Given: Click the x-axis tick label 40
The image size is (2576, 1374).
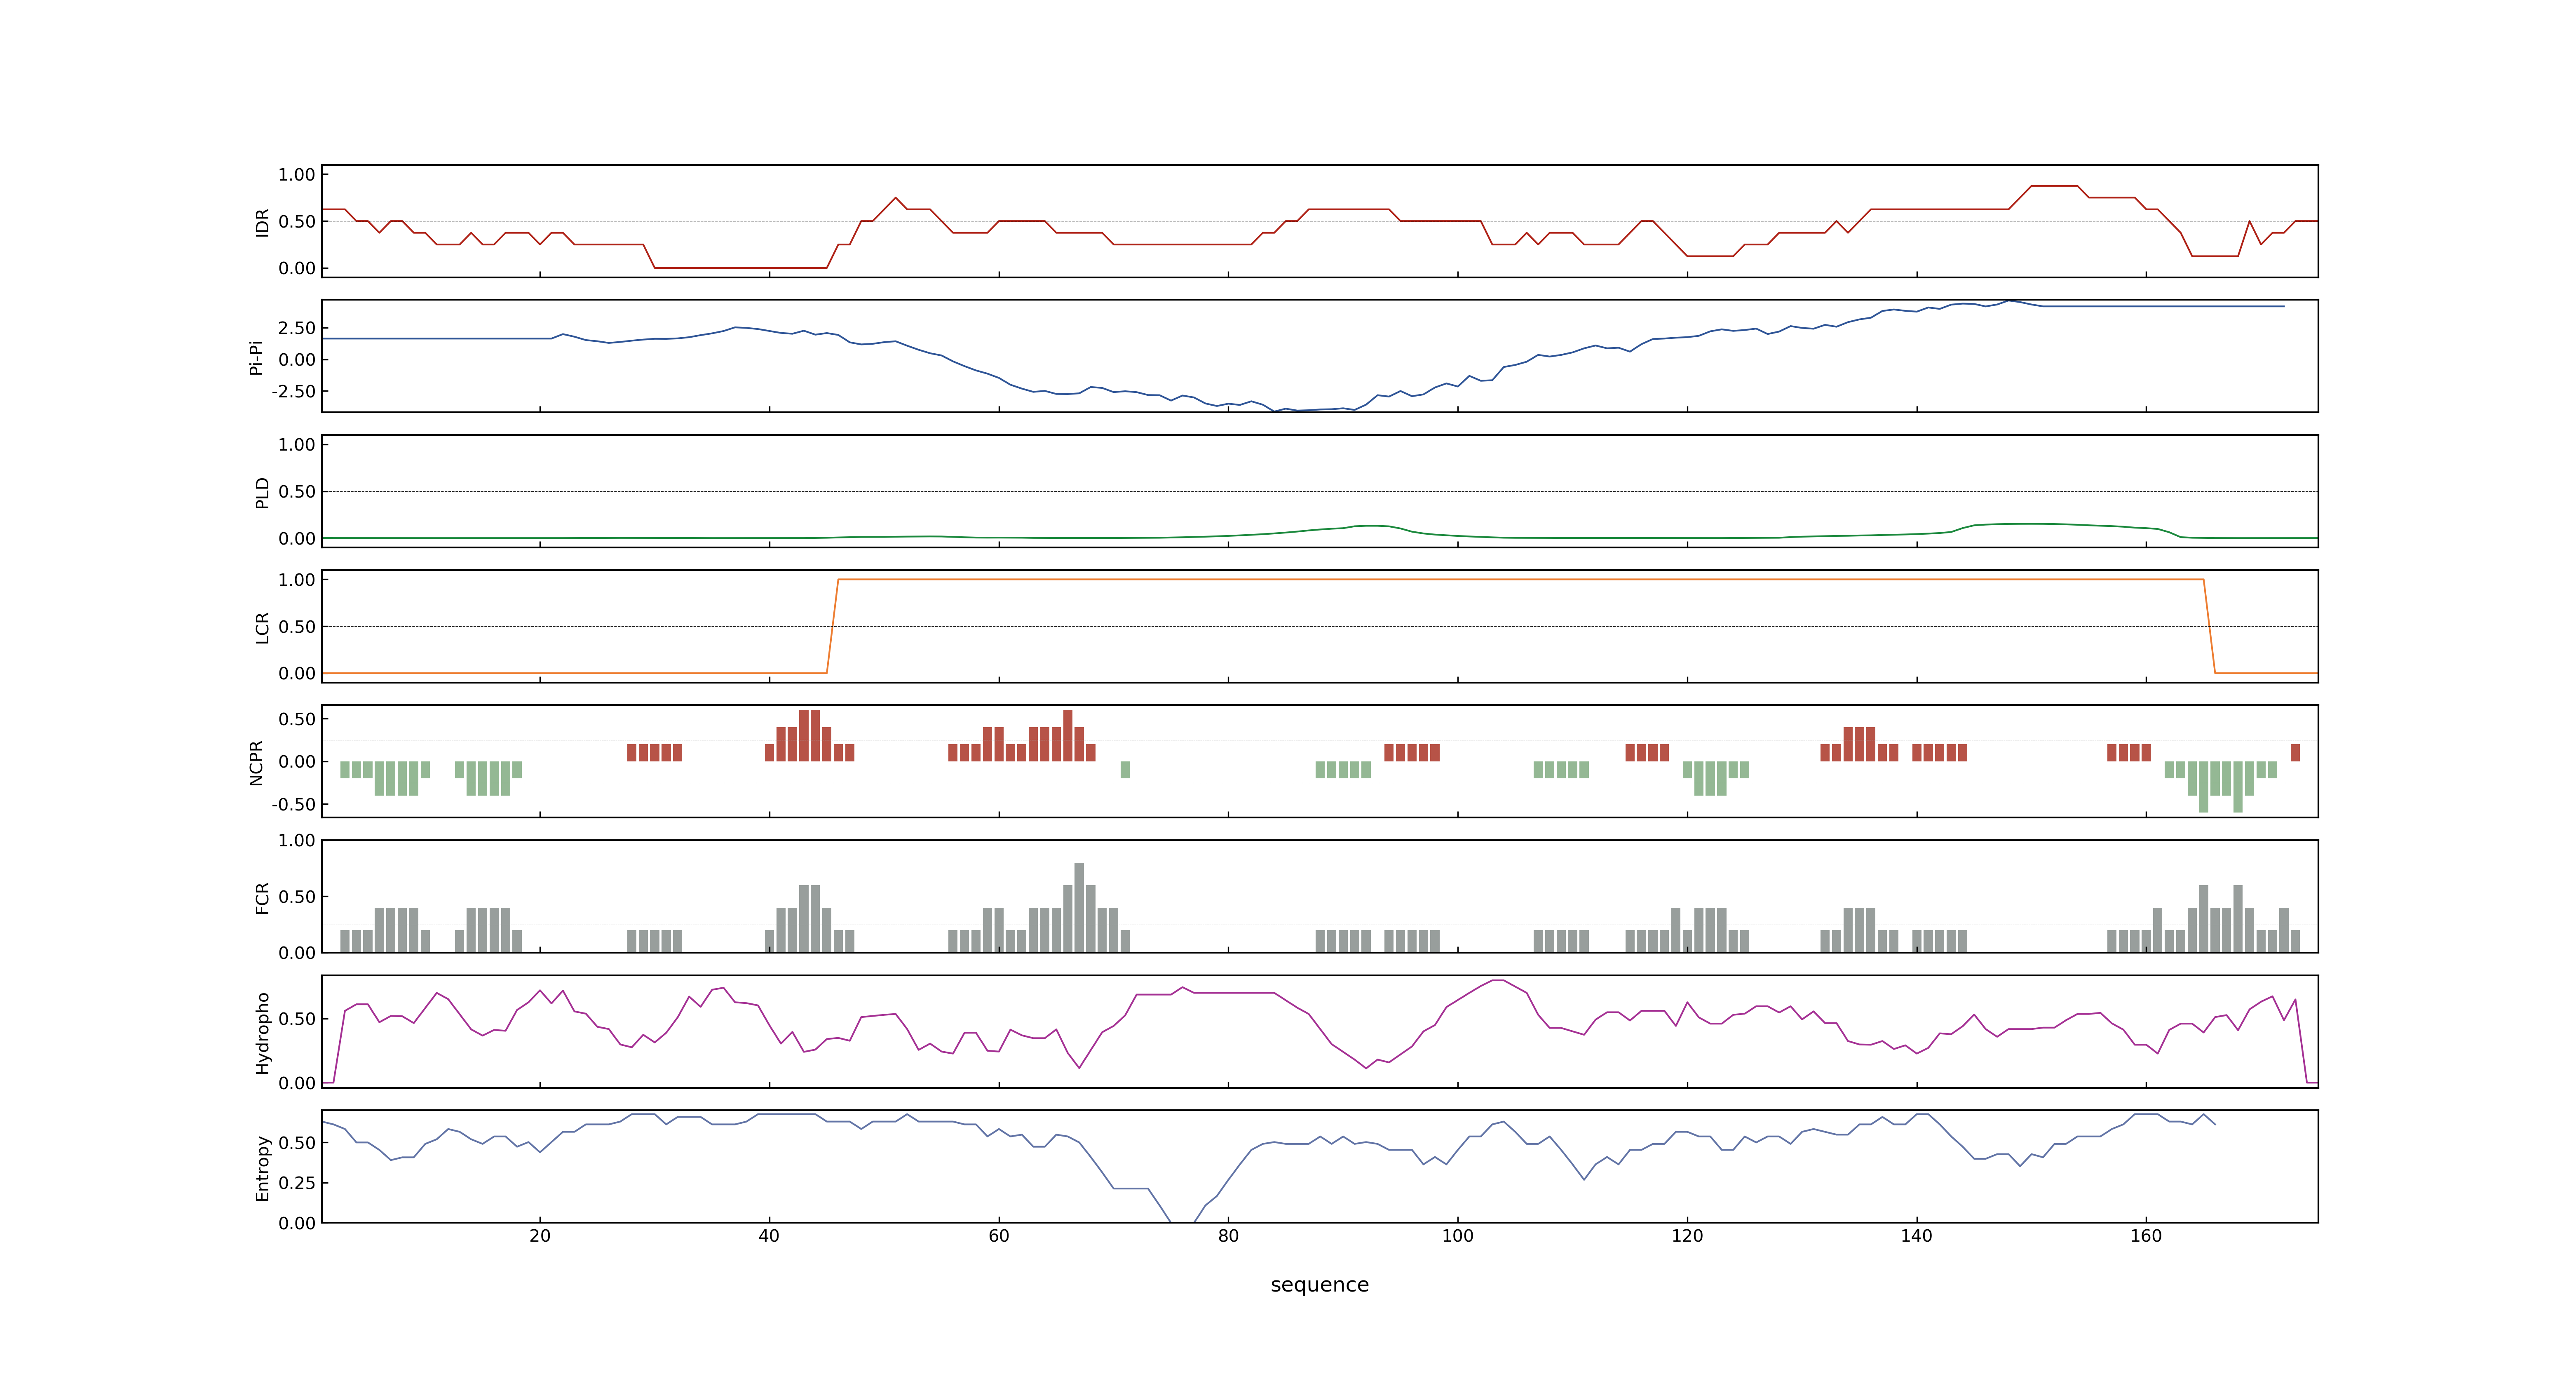Looking at the screenshot, I should pyautogui.click(x=769, y=1236).
